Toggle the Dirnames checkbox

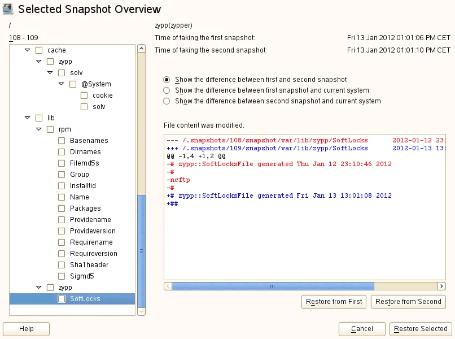point(61,151)
